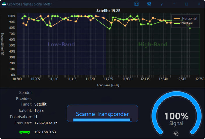Image resolution: width=205 pixels, height=139 pixels.
Task: Click the IP address 192.168.0.63
Action: coord(45,132)
